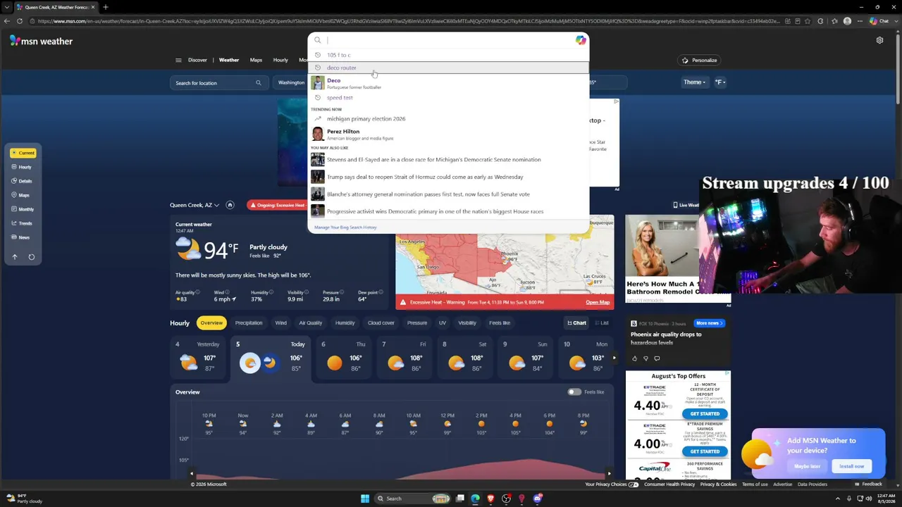The width and height of the screenshot is (902, 507).
Task: Open the Theme dropdown
Action: (x=694, y=82)
